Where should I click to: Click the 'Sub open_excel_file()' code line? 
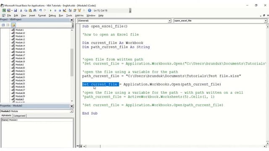[105, 26]
